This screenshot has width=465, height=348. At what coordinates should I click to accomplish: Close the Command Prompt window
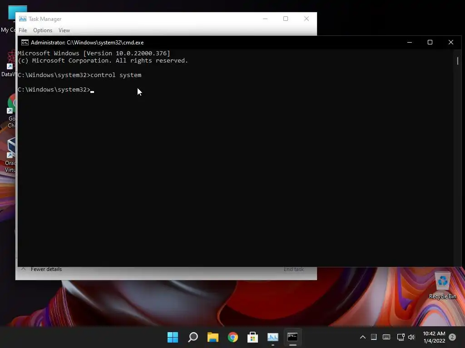point(451,42)
